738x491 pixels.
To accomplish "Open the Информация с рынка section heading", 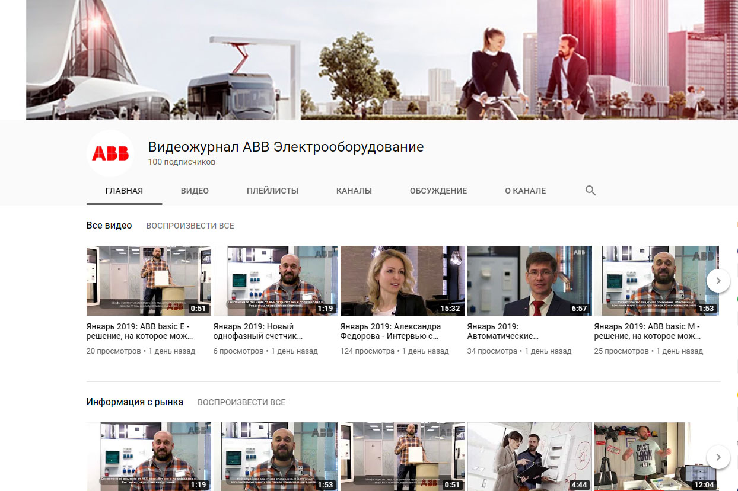I will [135, 402].
